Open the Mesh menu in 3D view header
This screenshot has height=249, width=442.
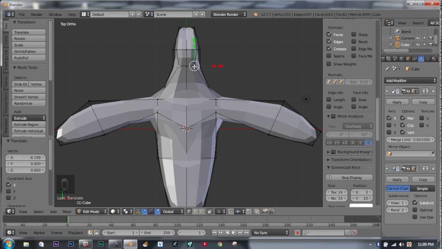67,212
